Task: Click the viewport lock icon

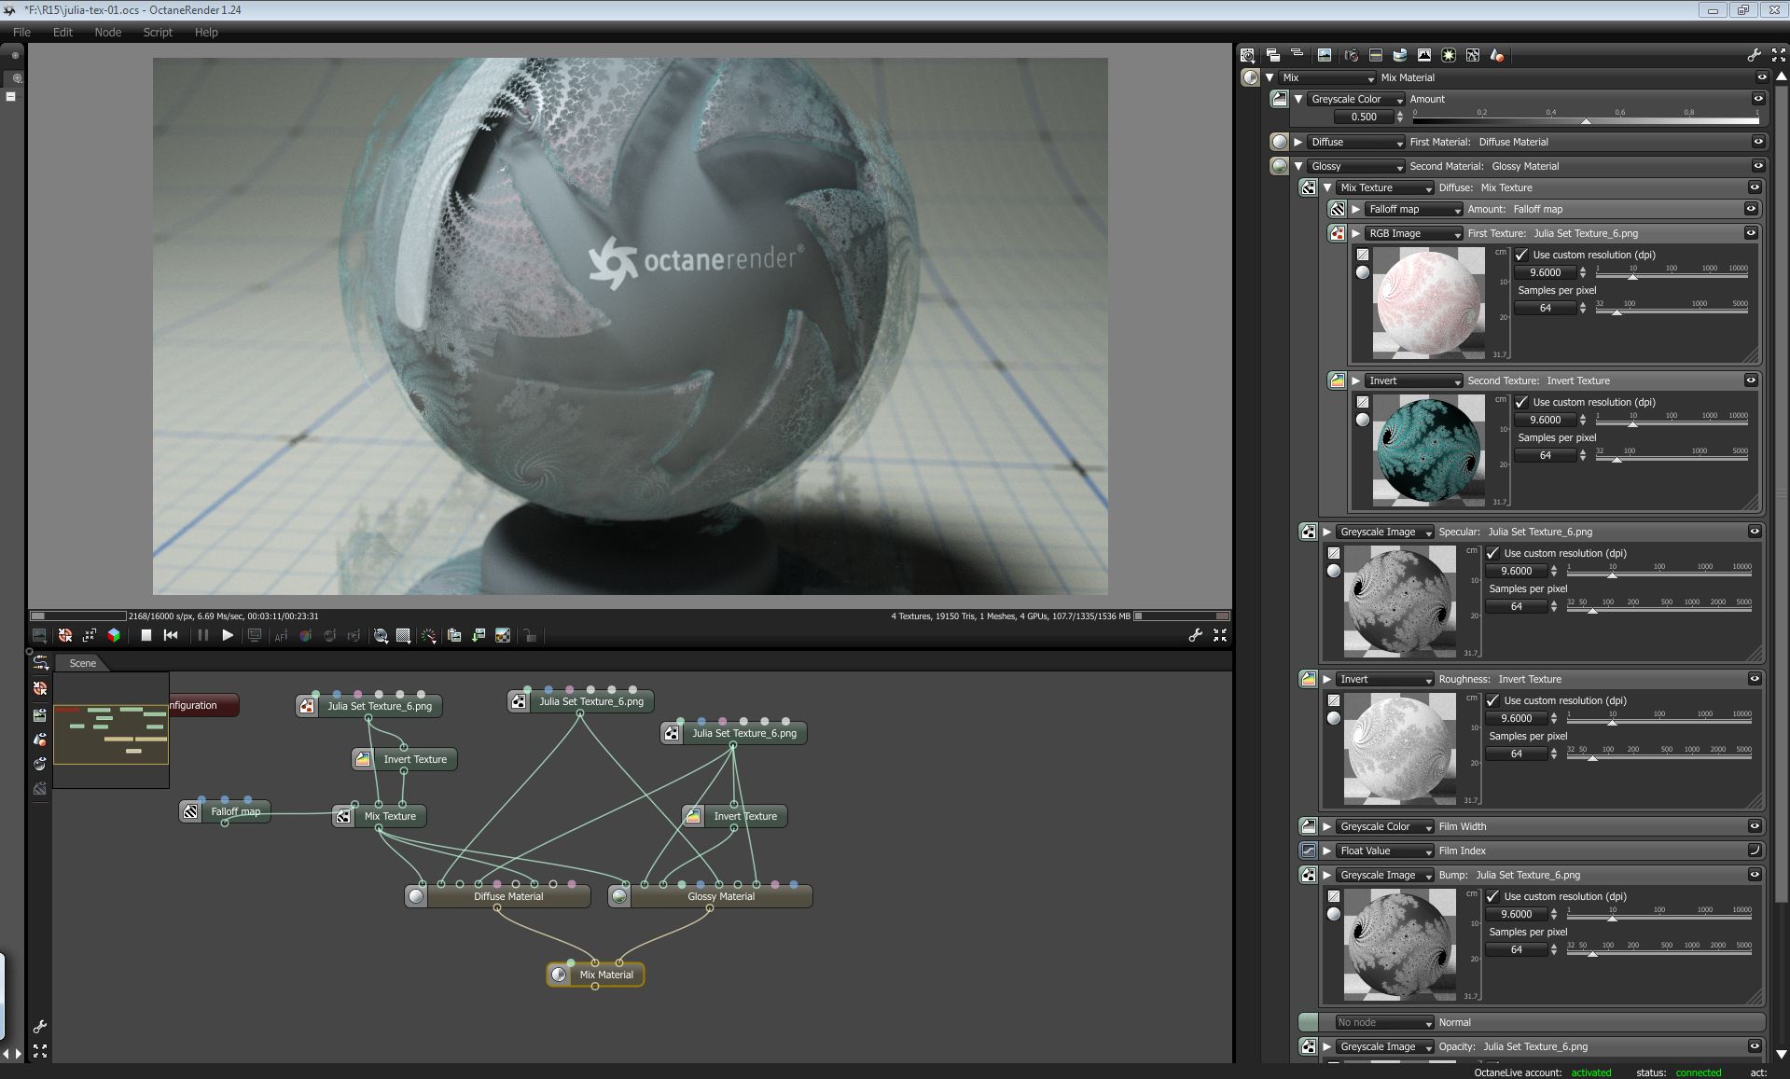Action: [x=530, y=635]
